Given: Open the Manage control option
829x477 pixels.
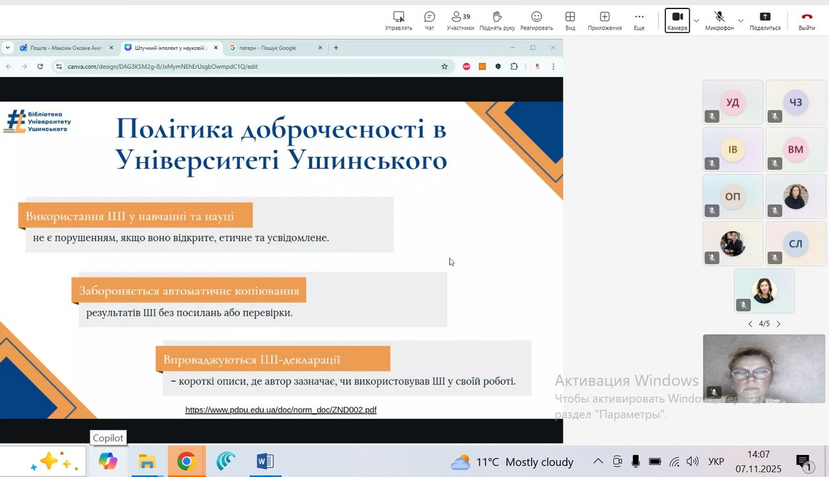Looking at the screenshot, I should pos(398,20).
